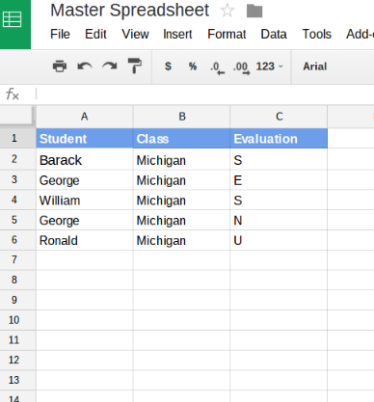The image size is (374, 402).
Task: Select Michigan cell in Ronald's row
Action: tap(181, 240)
